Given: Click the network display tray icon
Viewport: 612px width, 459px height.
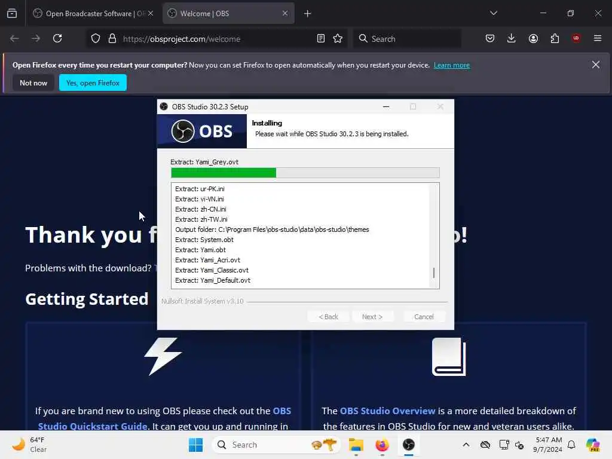Looking at the screenshot, I should pos(504,445).
